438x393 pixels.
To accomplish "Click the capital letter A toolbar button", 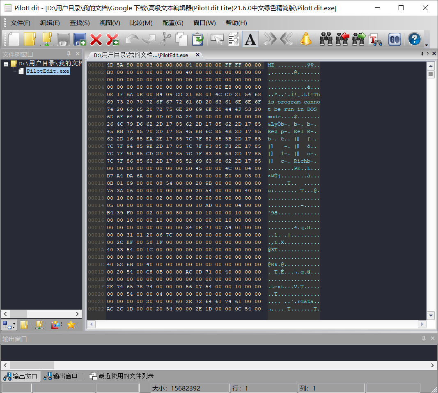I will click(x=250, y=39).
